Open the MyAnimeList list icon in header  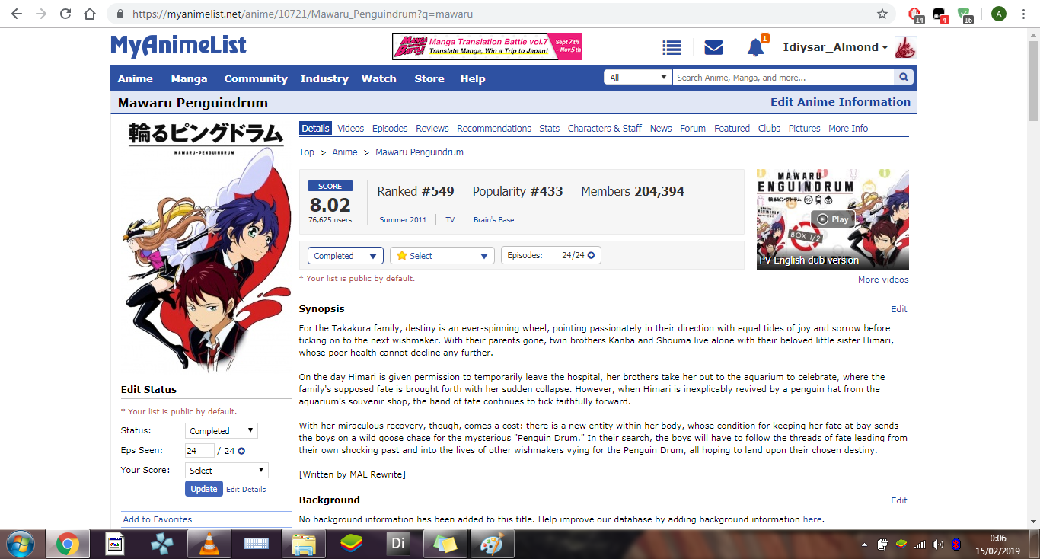pos(672,47)
